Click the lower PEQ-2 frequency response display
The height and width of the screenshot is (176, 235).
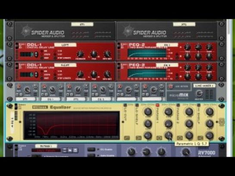[x=147, y=74]
